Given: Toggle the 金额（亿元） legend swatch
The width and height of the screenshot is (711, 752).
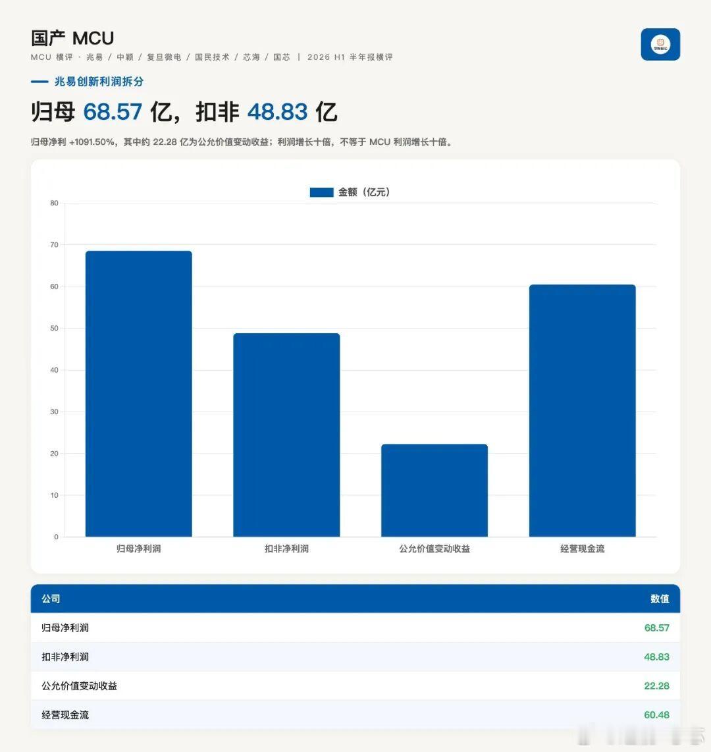Looking at the screenshot, I should (x=321, y=192).
